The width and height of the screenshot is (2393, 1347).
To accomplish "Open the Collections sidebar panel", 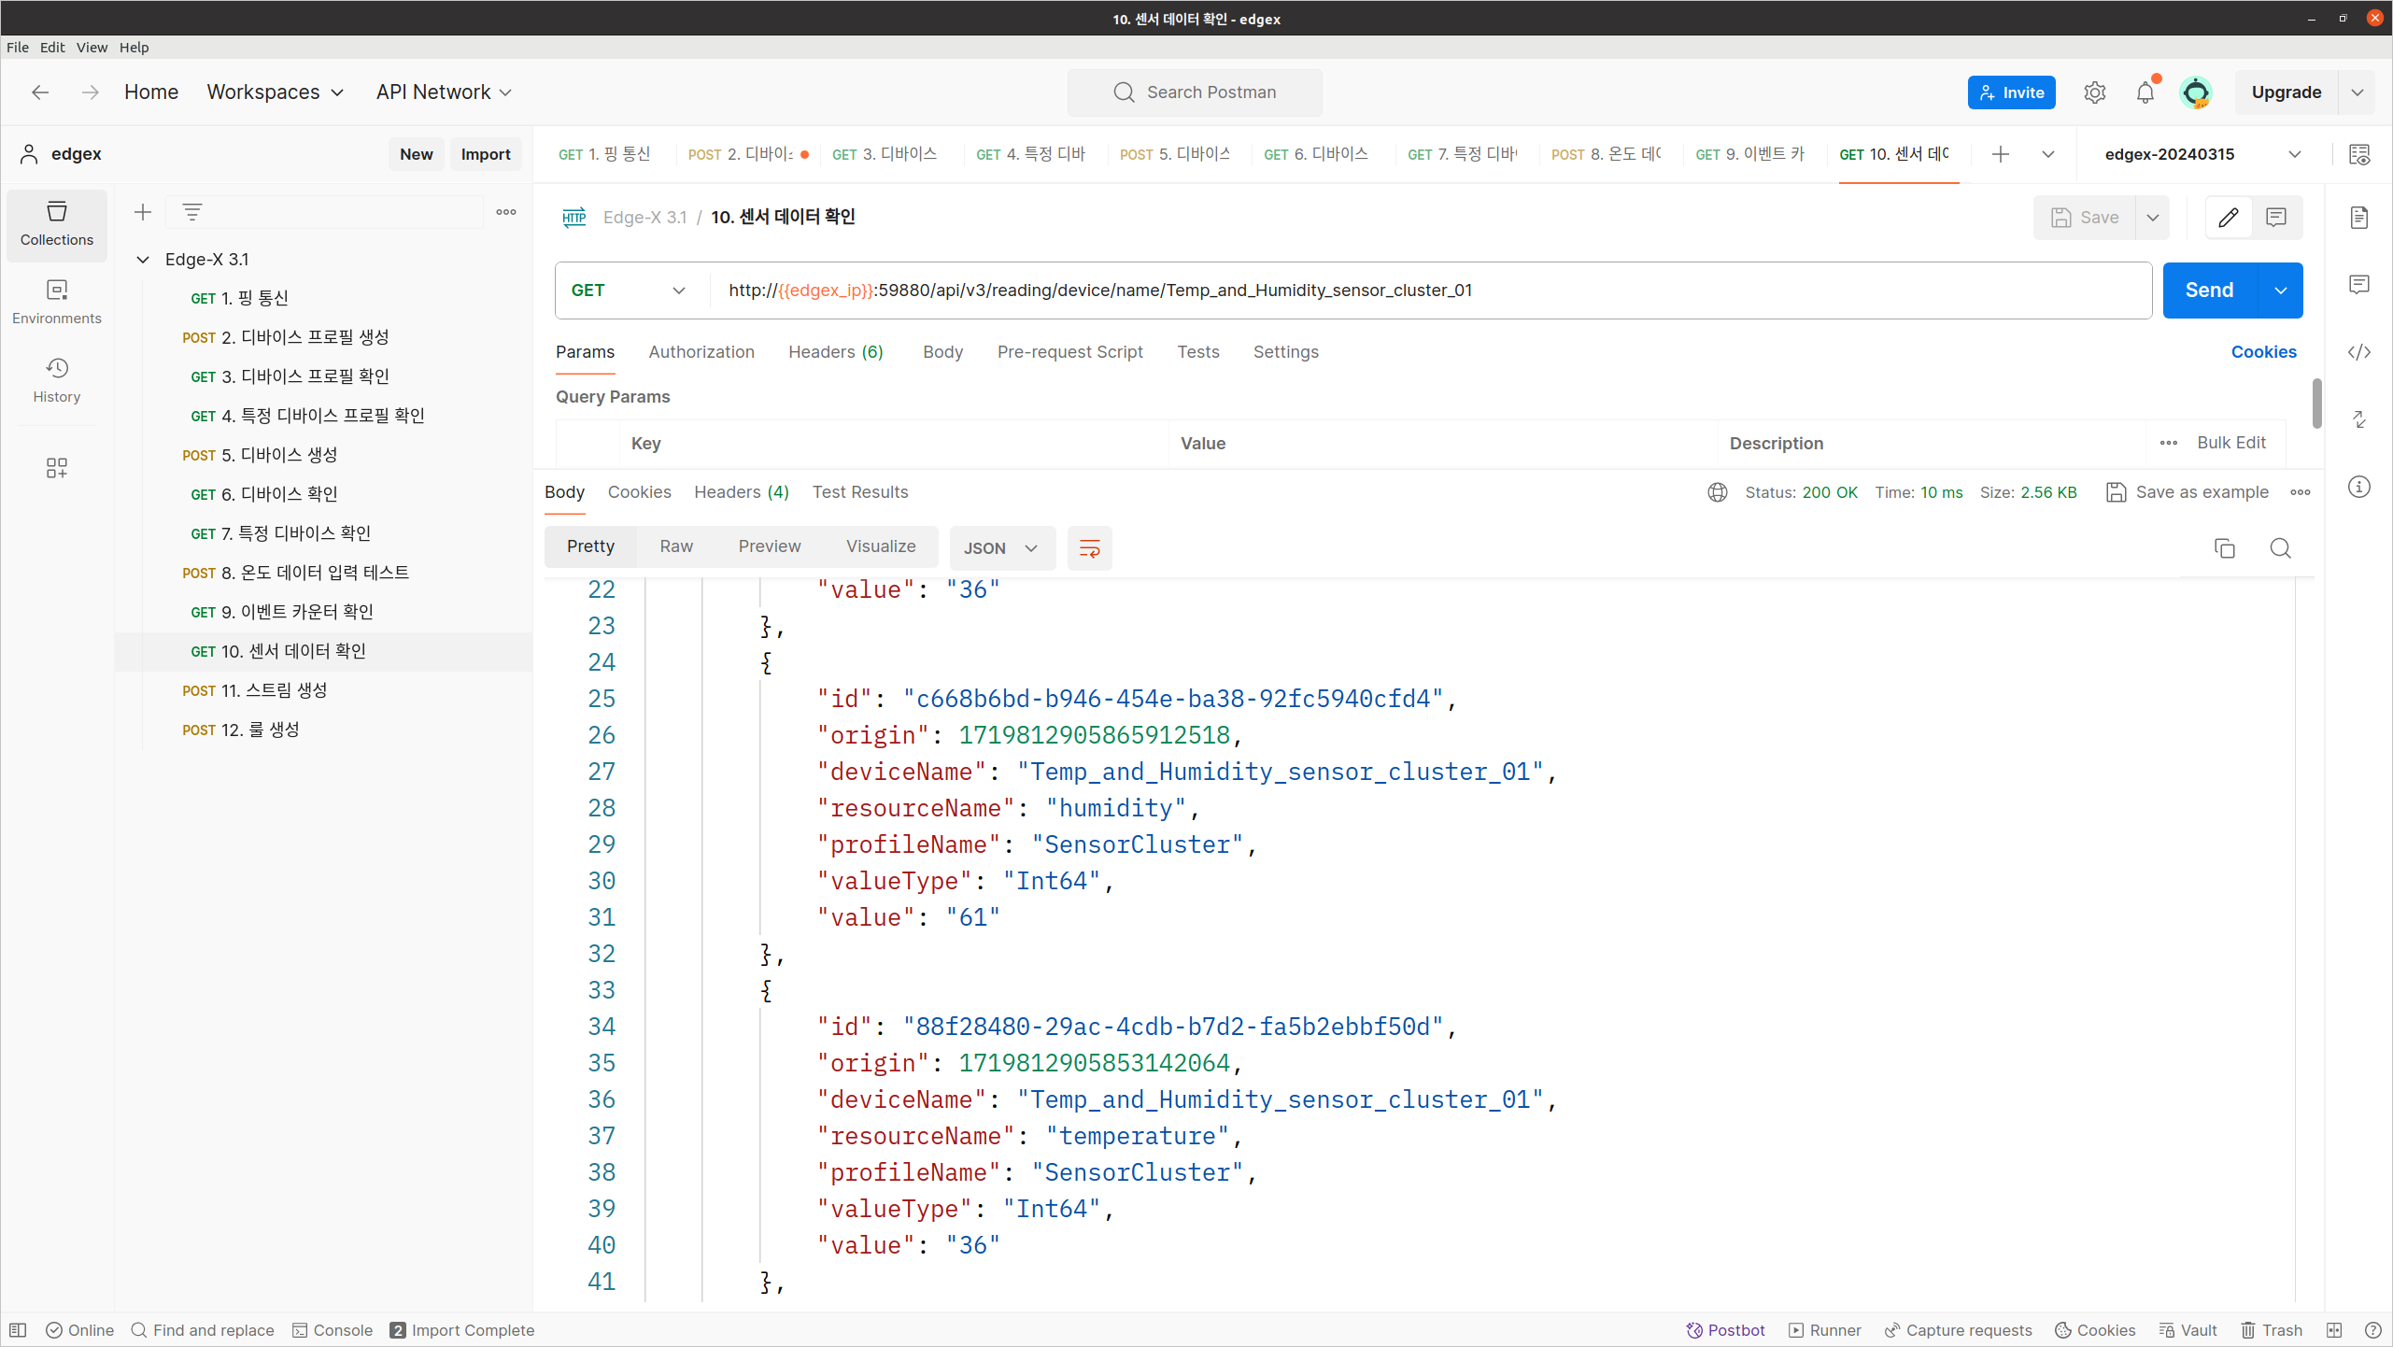I will click(57, 224).
